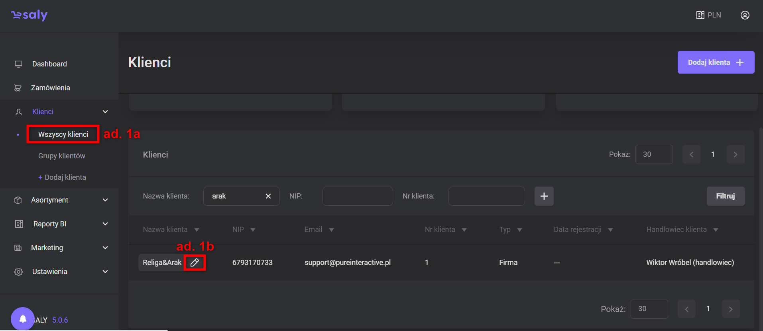The height and width of the screenshot is (331, 763).
Task: Apply filters with the Filtruj button
Action: click(x=725, y=196)
